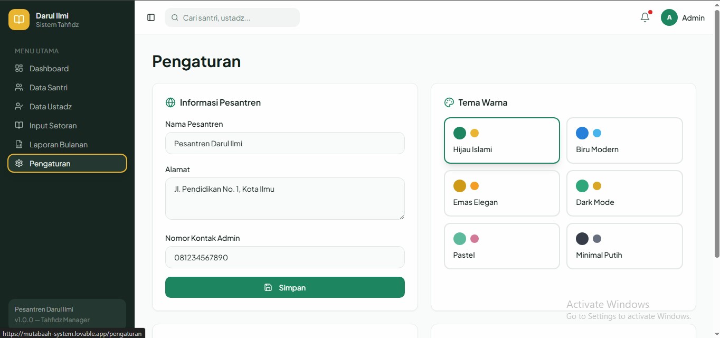Click the Darul Ilmi brand title
This screenshot has width=720, height=338.
(52, 15)
